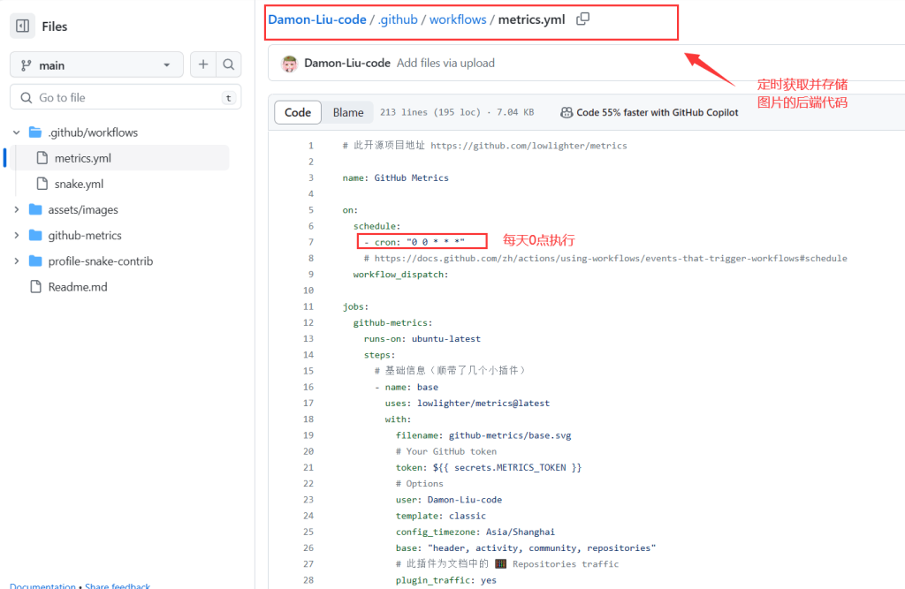Collapse the Files side panel

tap(22, 26)
